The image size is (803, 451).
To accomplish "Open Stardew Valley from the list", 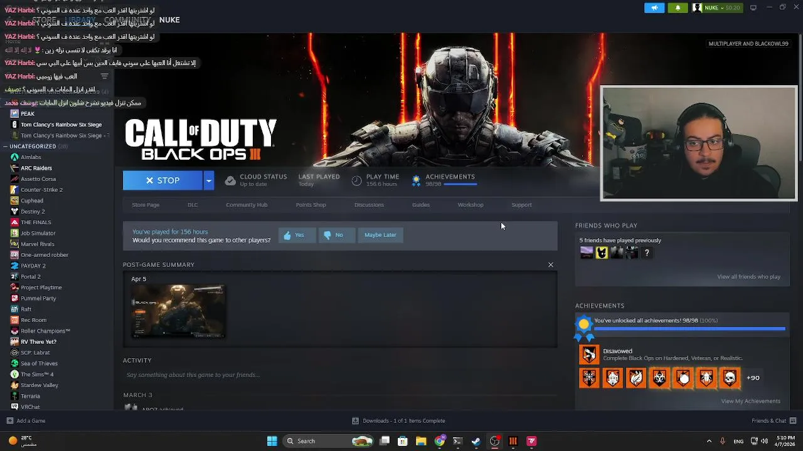I will [39, 385].
